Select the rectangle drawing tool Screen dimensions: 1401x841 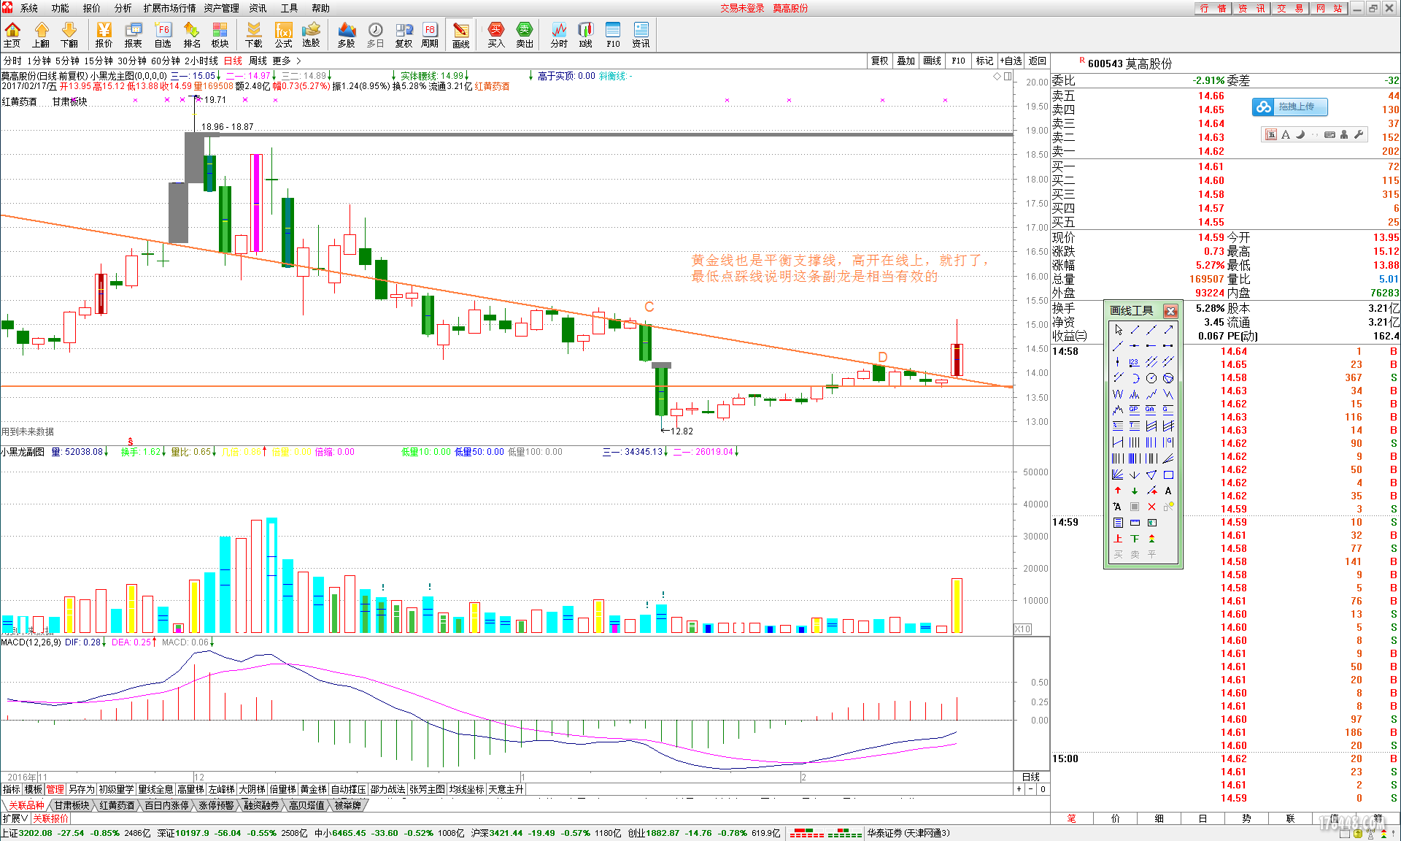click(1168, 475)
